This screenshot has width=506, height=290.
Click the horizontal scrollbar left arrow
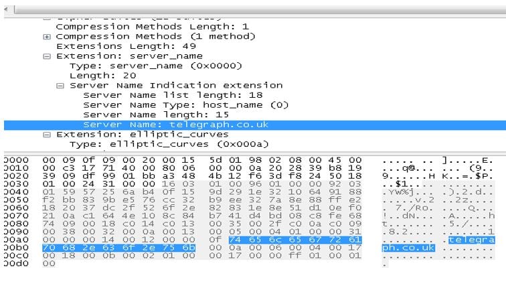tap(6, 9)
